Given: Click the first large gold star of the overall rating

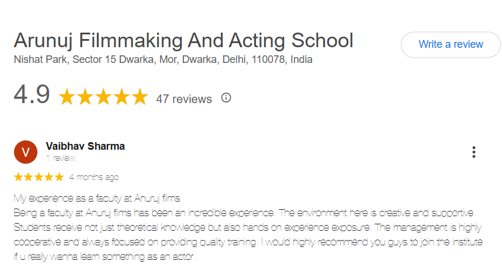Looking at the screenshot, I should tap(68, 97).
